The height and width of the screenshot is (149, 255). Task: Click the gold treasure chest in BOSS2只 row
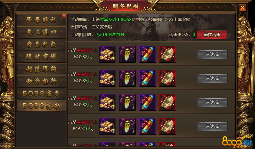[107, 54]
